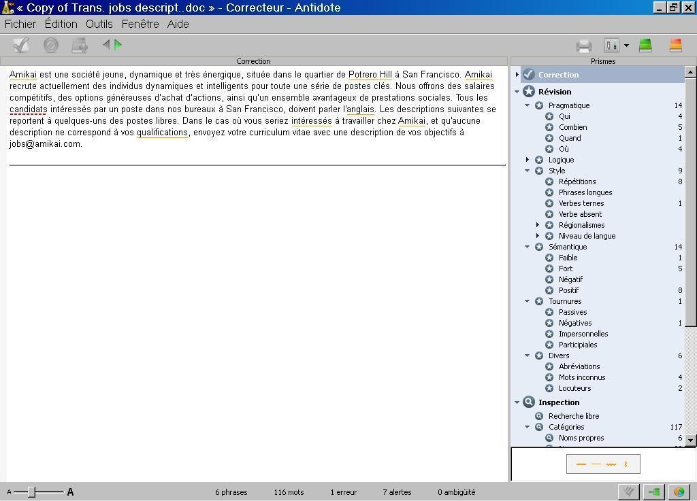Select the Qui filter

click(564, 116)
